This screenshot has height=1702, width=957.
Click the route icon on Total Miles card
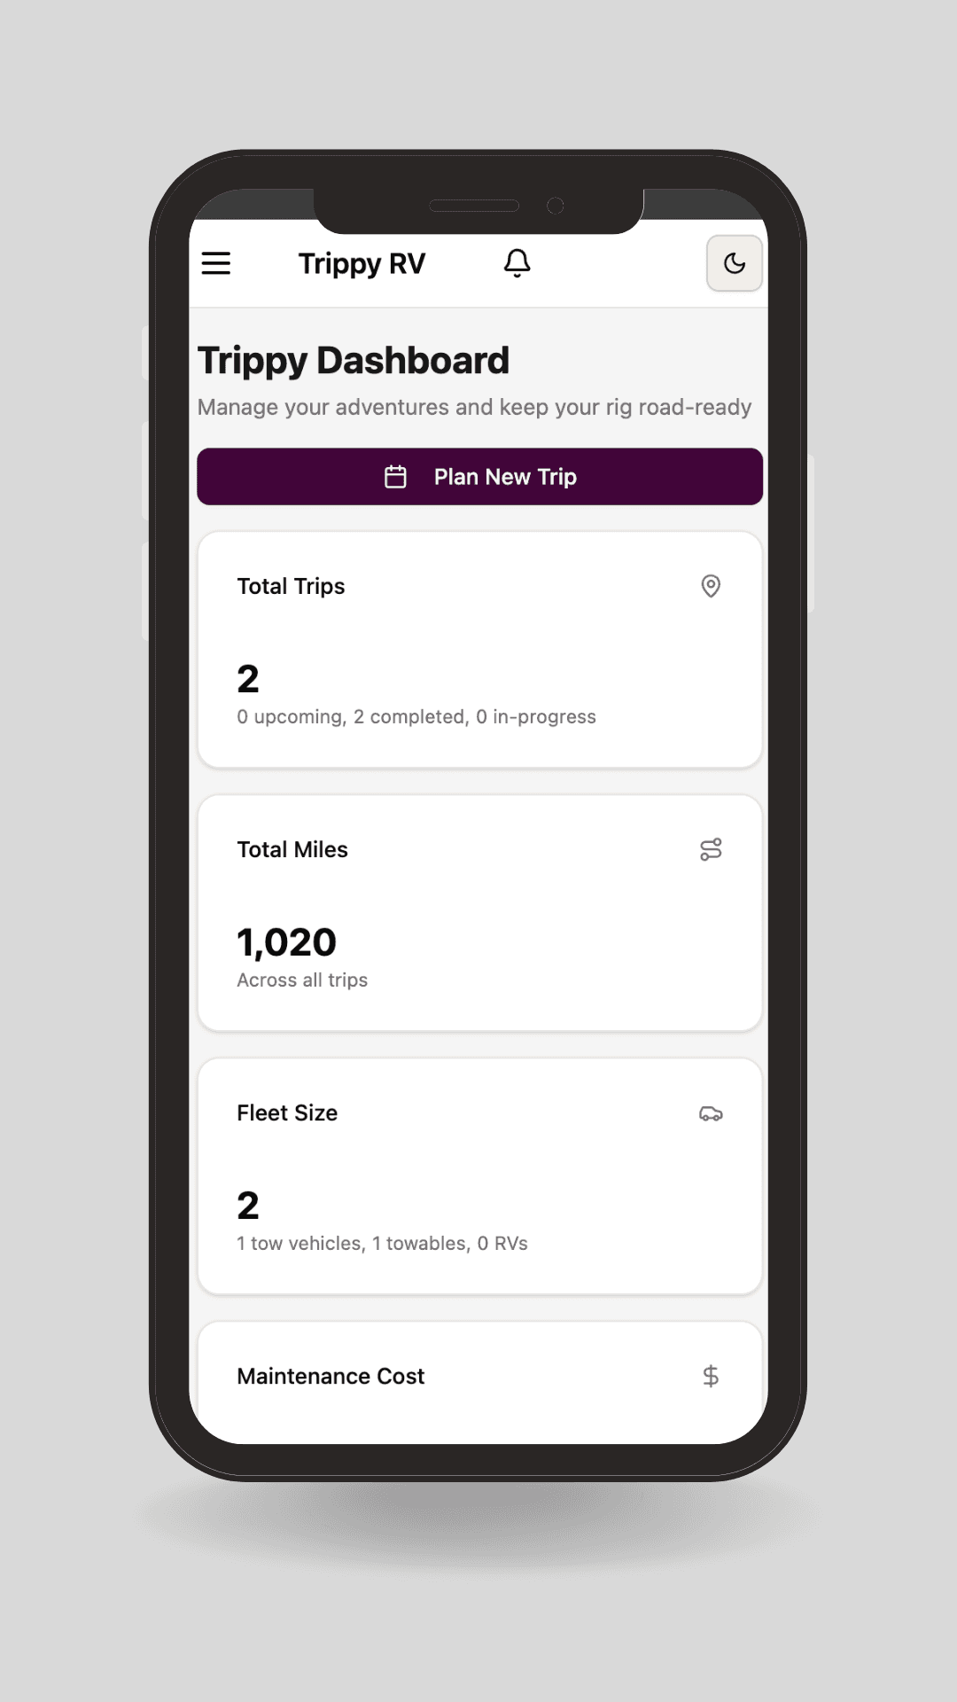pyautogui.click(x=712, y=849)
